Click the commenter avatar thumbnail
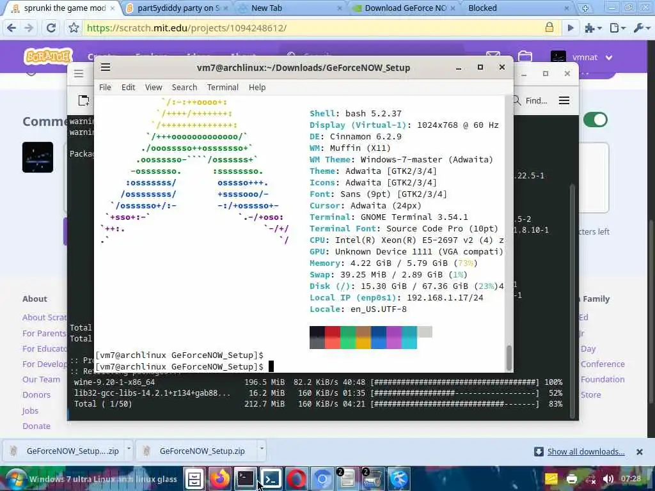Image resolution: width=655 pixels, height=491 pixels. pos(38,157)
